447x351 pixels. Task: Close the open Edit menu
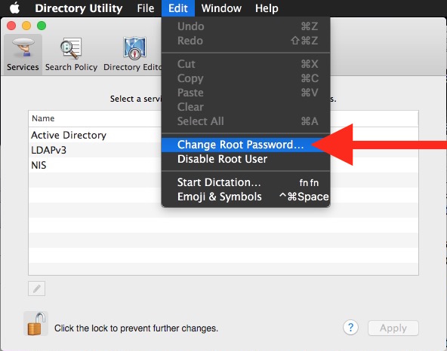coord(178,8)
